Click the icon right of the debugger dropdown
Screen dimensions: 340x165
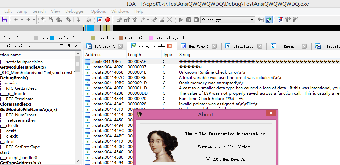point(261,20)
